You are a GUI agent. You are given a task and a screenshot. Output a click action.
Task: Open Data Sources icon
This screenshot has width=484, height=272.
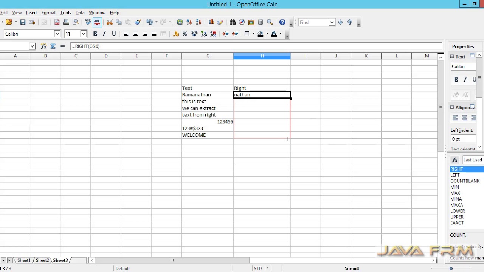pyautogui.click(x=261, y=22)
